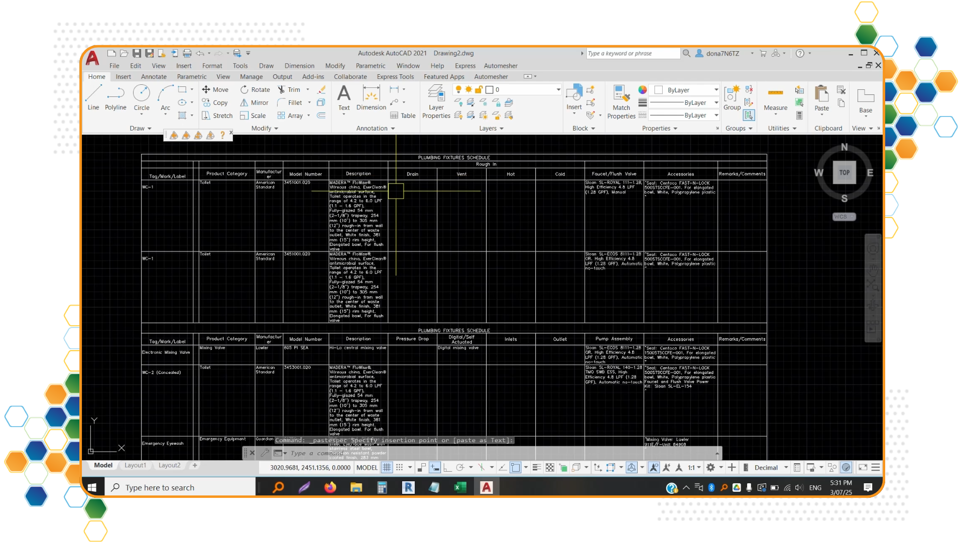Viewport: 964px width, 542px height.
Task: Expand the Modify panel
Action: pos(265,128)
